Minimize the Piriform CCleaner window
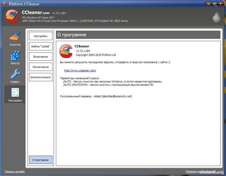226x176 pixels. (x=208, y=4)
